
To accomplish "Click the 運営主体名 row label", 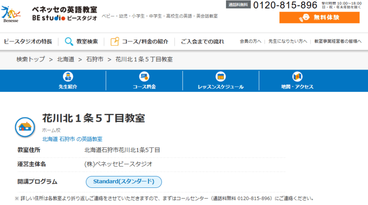I will click(x=32, y=164).
